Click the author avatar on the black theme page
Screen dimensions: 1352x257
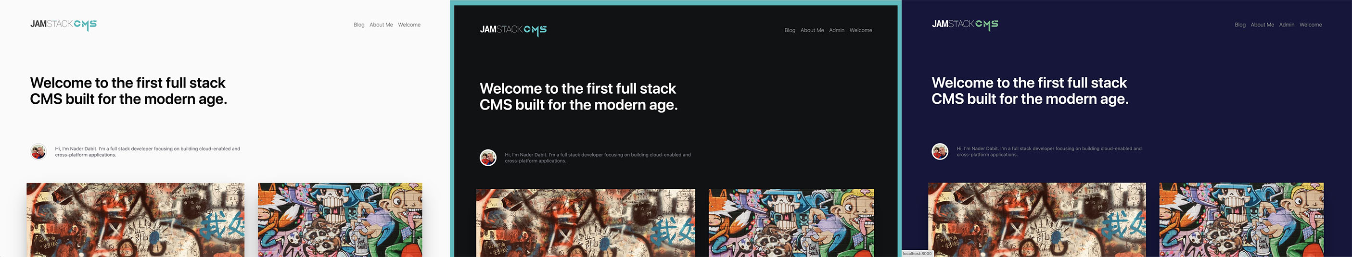click(488, 158)
